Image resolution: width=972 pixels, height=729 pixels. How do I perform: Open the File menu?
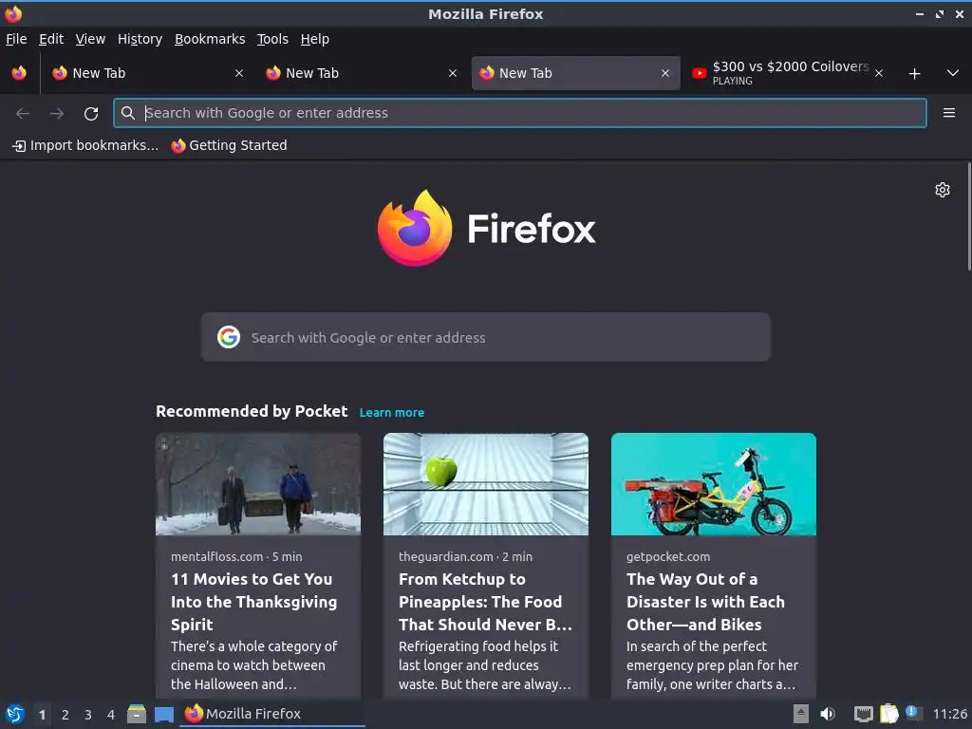click(16, 39)
